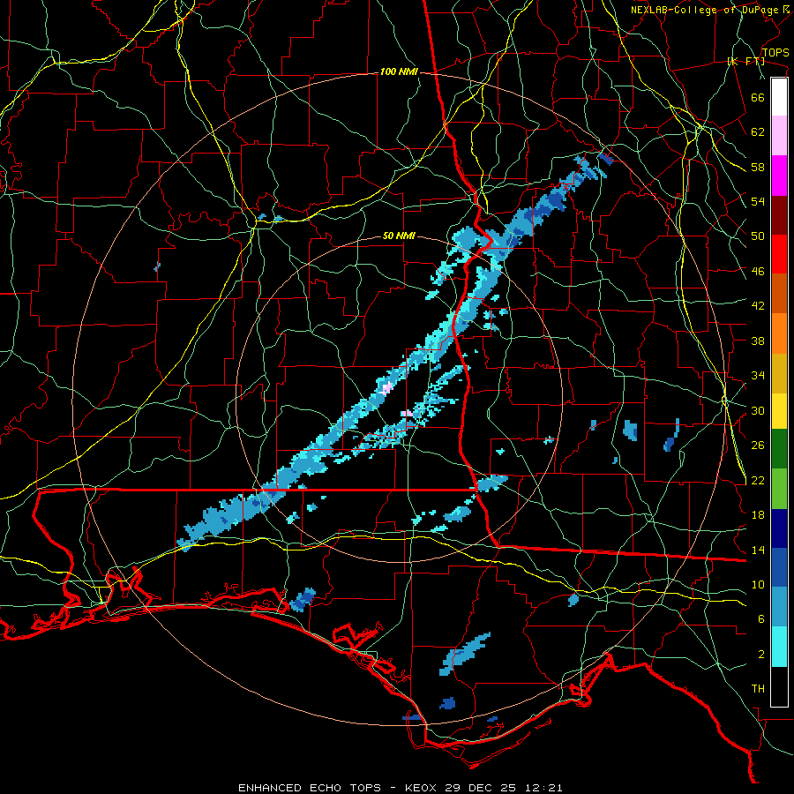This screenshot has width=794, height=794.
Task: Click the gold legend swatch
Action: [x=779, y=373]
